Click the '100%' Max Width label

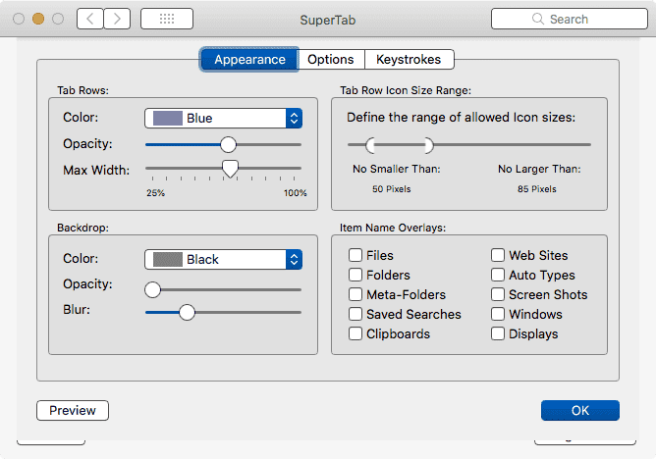pyautogui.click(x=295, y=193)
